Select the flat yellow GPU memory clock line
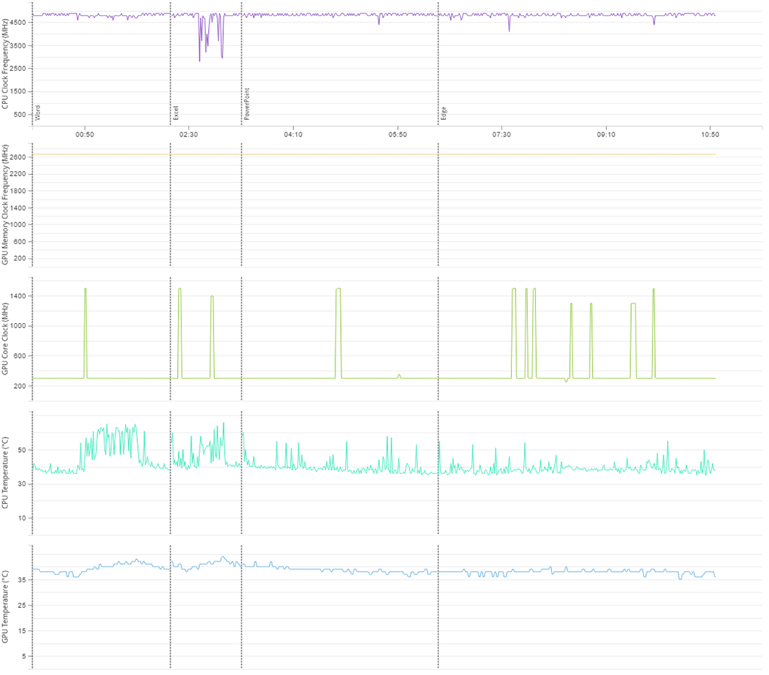 point(377,153)
